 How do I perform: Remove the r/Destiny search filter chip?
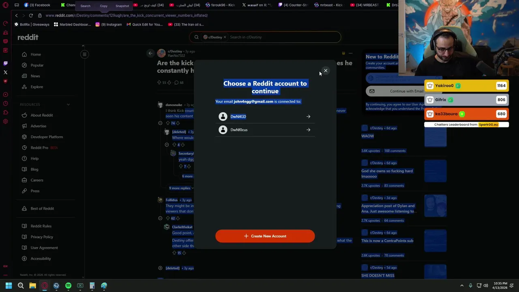point(225,37)
